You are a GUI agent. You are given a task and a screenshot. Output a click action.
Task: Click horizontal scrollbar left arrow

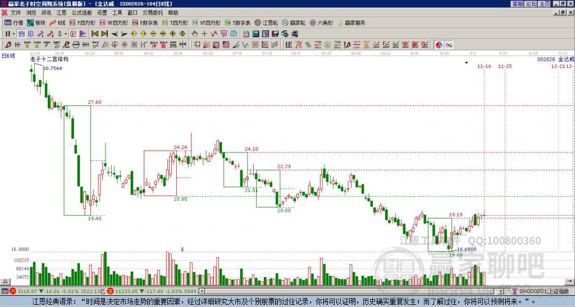click(x=202, y=291)
